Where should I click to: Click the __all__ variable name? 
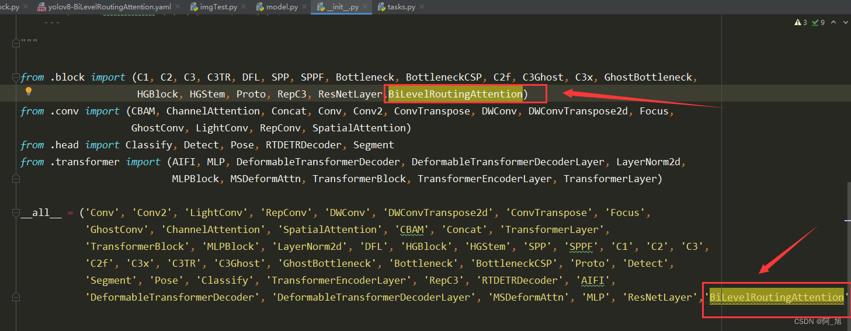[41, 212]
